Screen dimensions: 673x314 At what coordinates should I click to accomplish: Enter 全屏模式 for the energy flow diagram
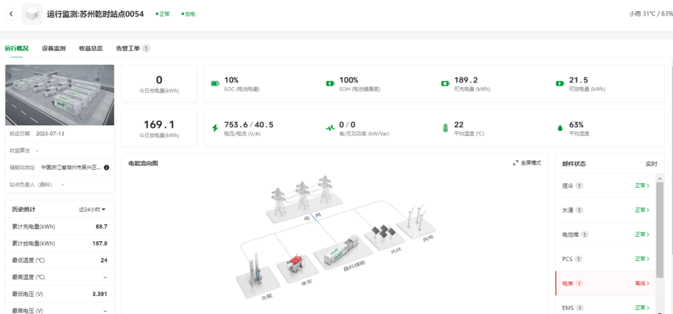(x=527, y=163)
